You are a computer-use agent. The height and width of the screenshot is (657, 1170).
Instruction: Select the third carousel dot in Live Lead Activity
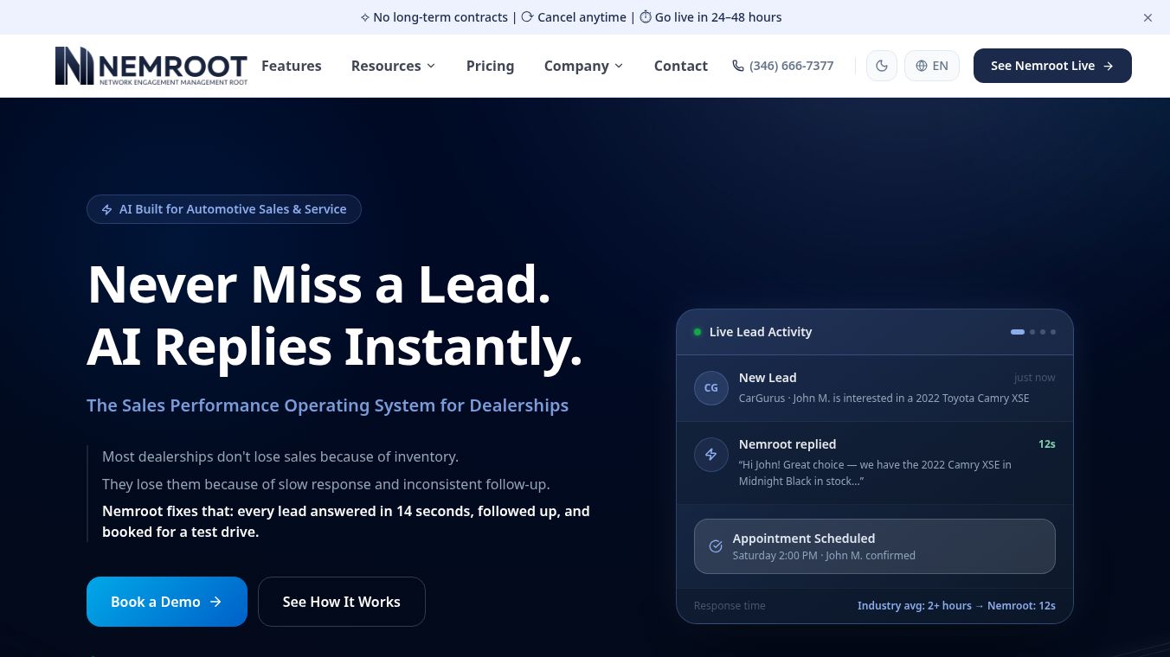(x=1043, y=332)
